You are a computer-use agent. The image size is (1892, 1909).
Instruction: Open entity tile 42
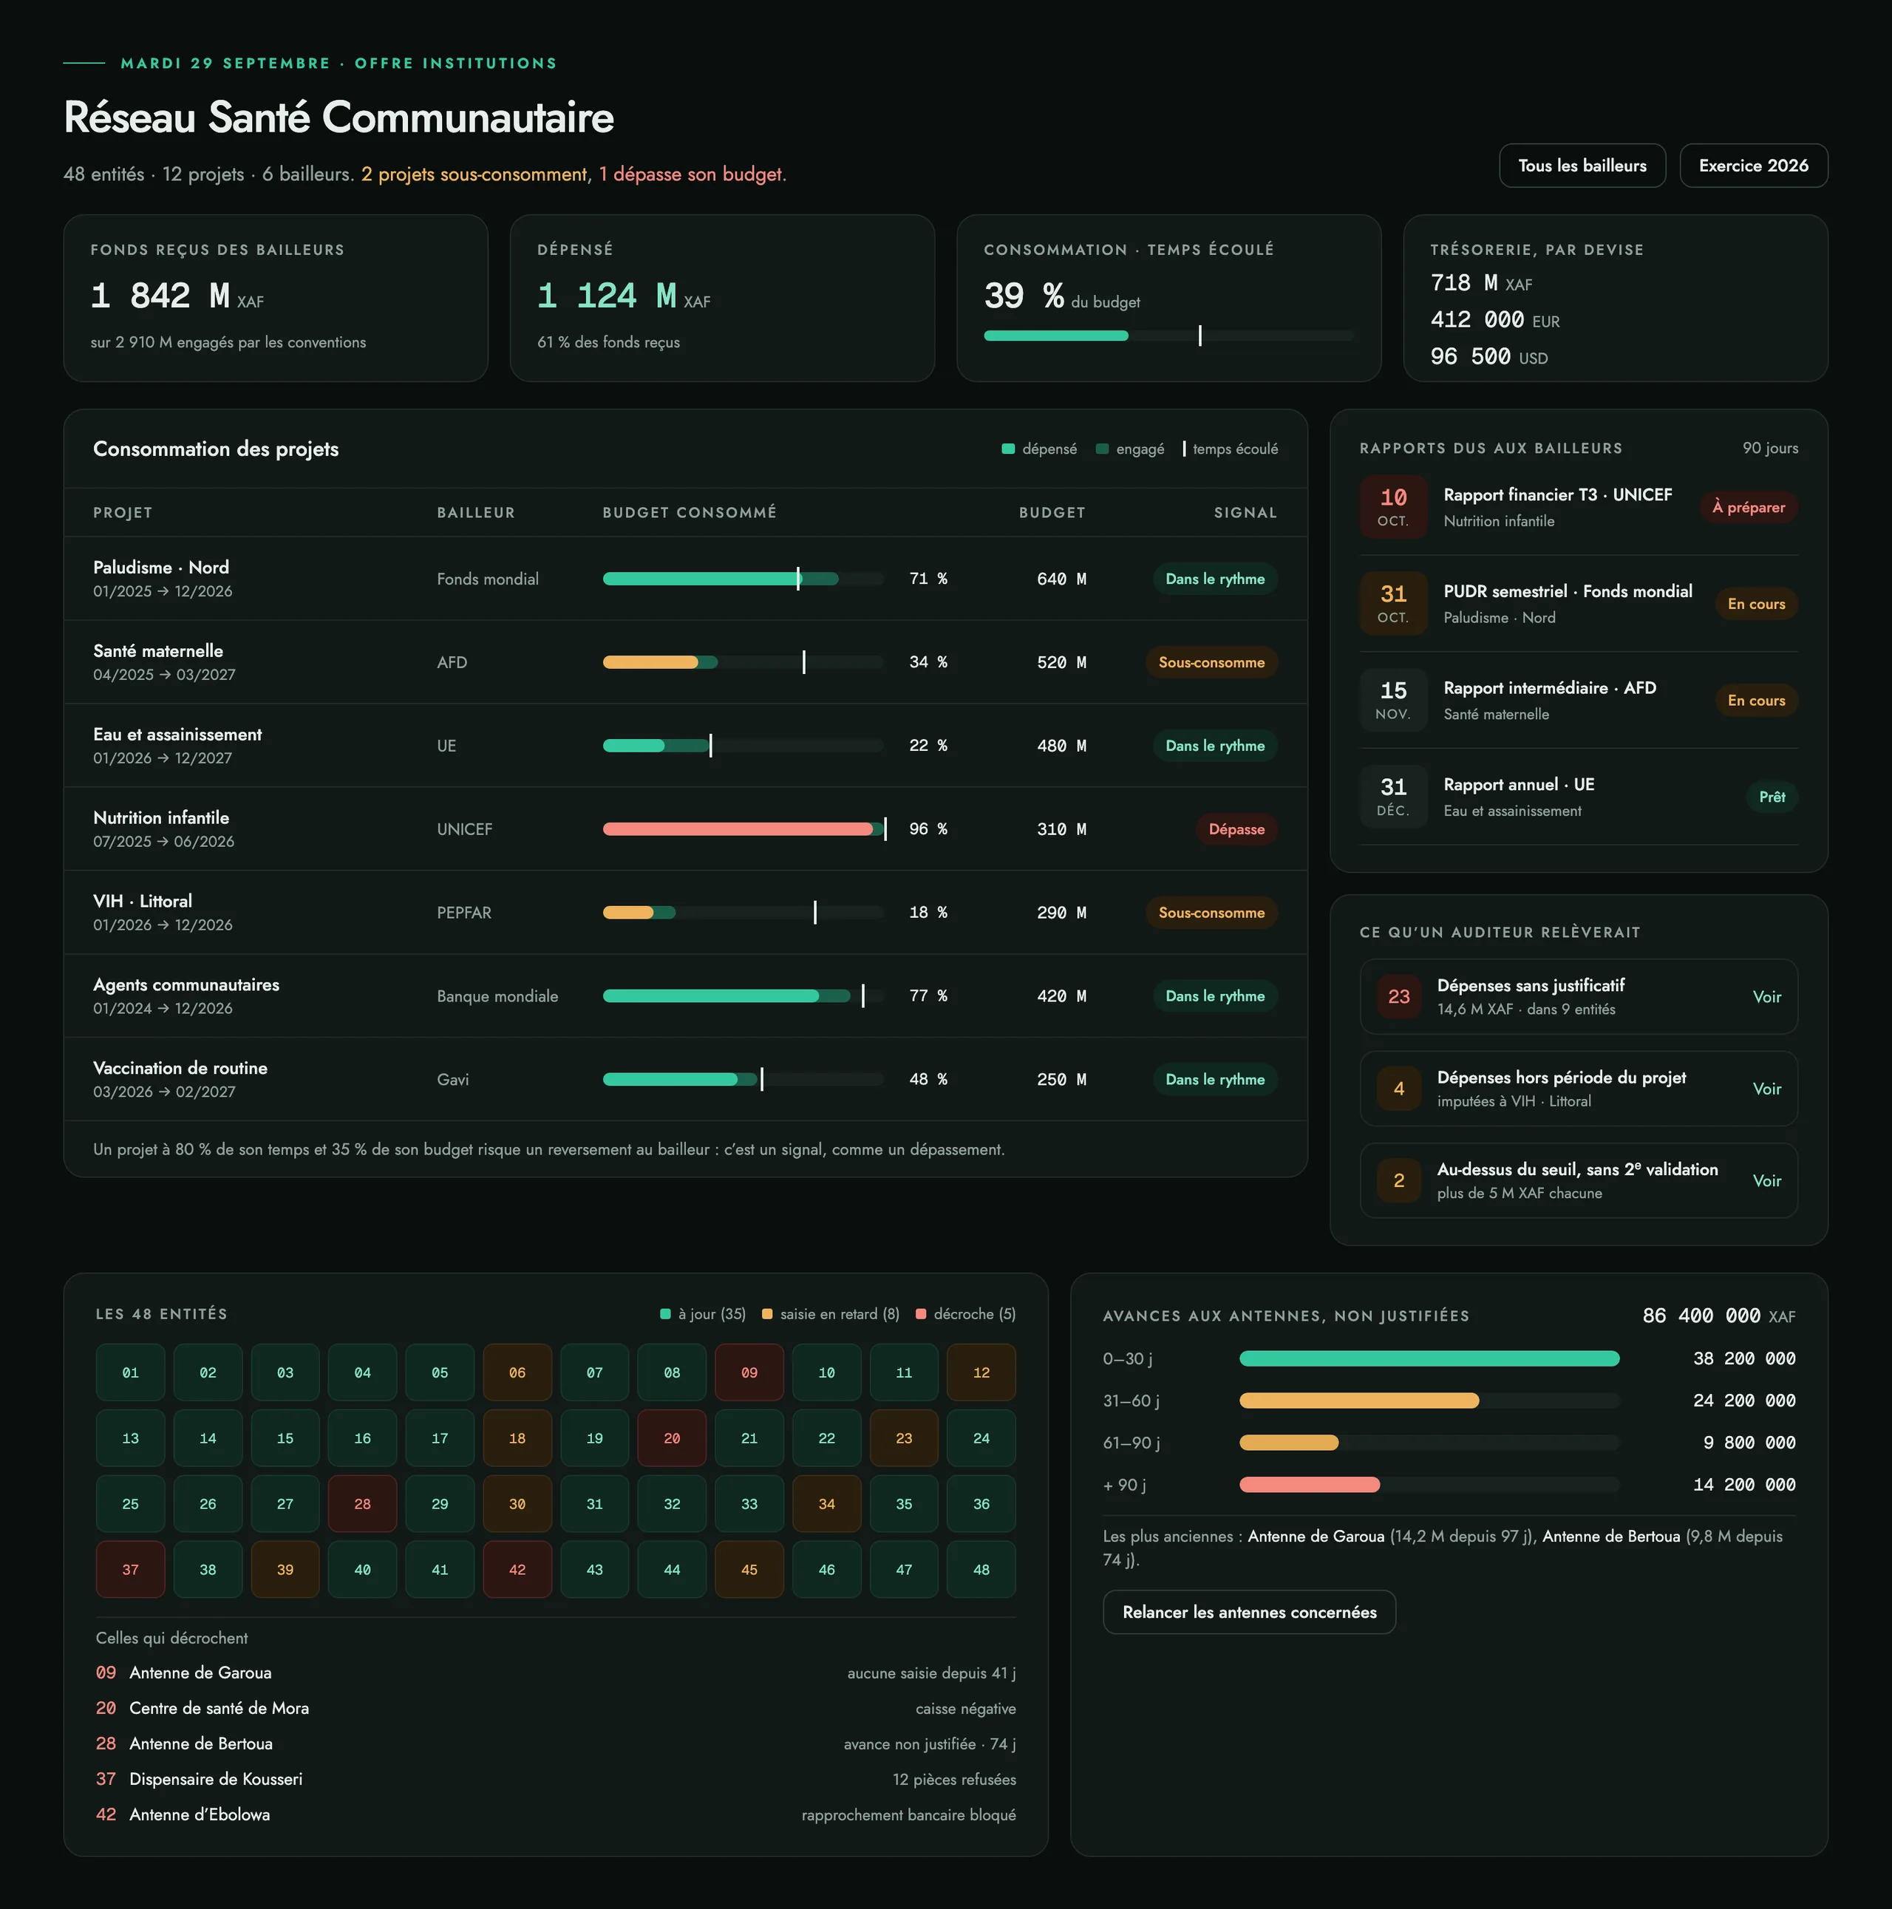pos(517,1570)
